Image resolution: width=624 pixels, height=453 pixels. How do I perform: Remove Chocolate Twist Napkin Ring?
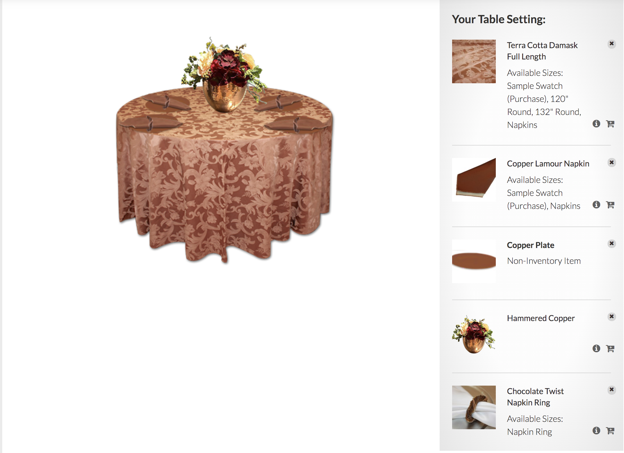(x=612, y=390)
